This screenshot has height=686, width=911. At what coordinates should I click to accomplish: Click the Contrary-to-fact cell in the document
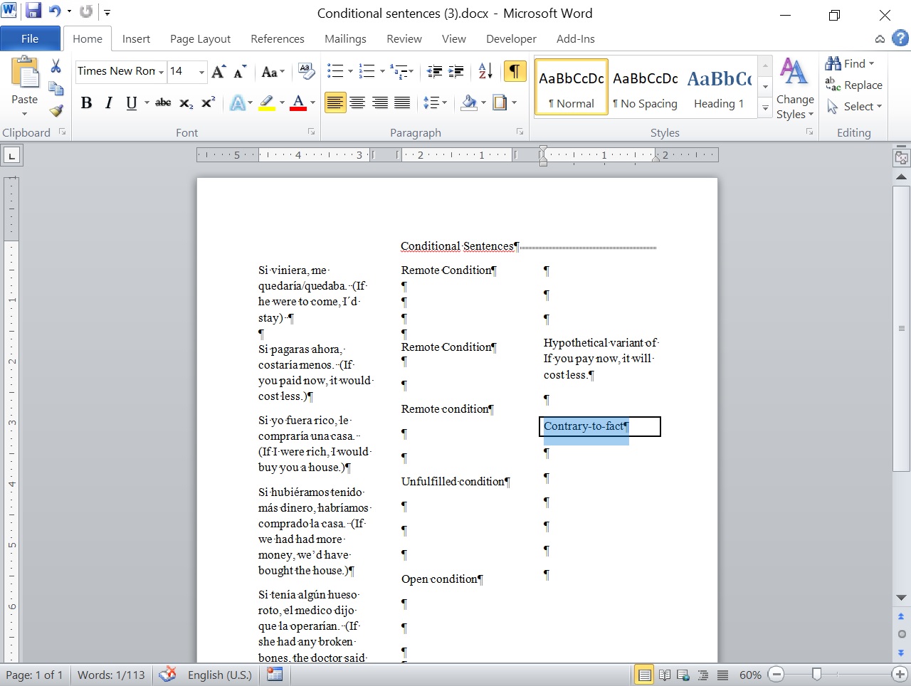(600, 426)
